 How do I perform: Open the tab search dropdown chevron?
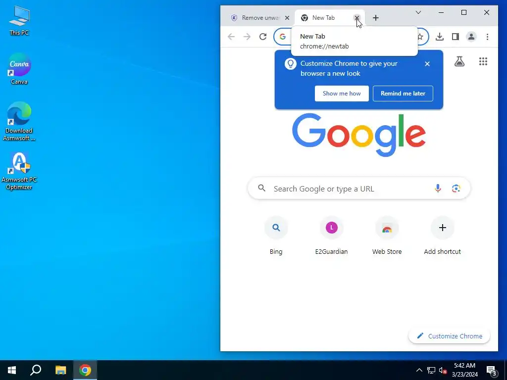[418, 12]
